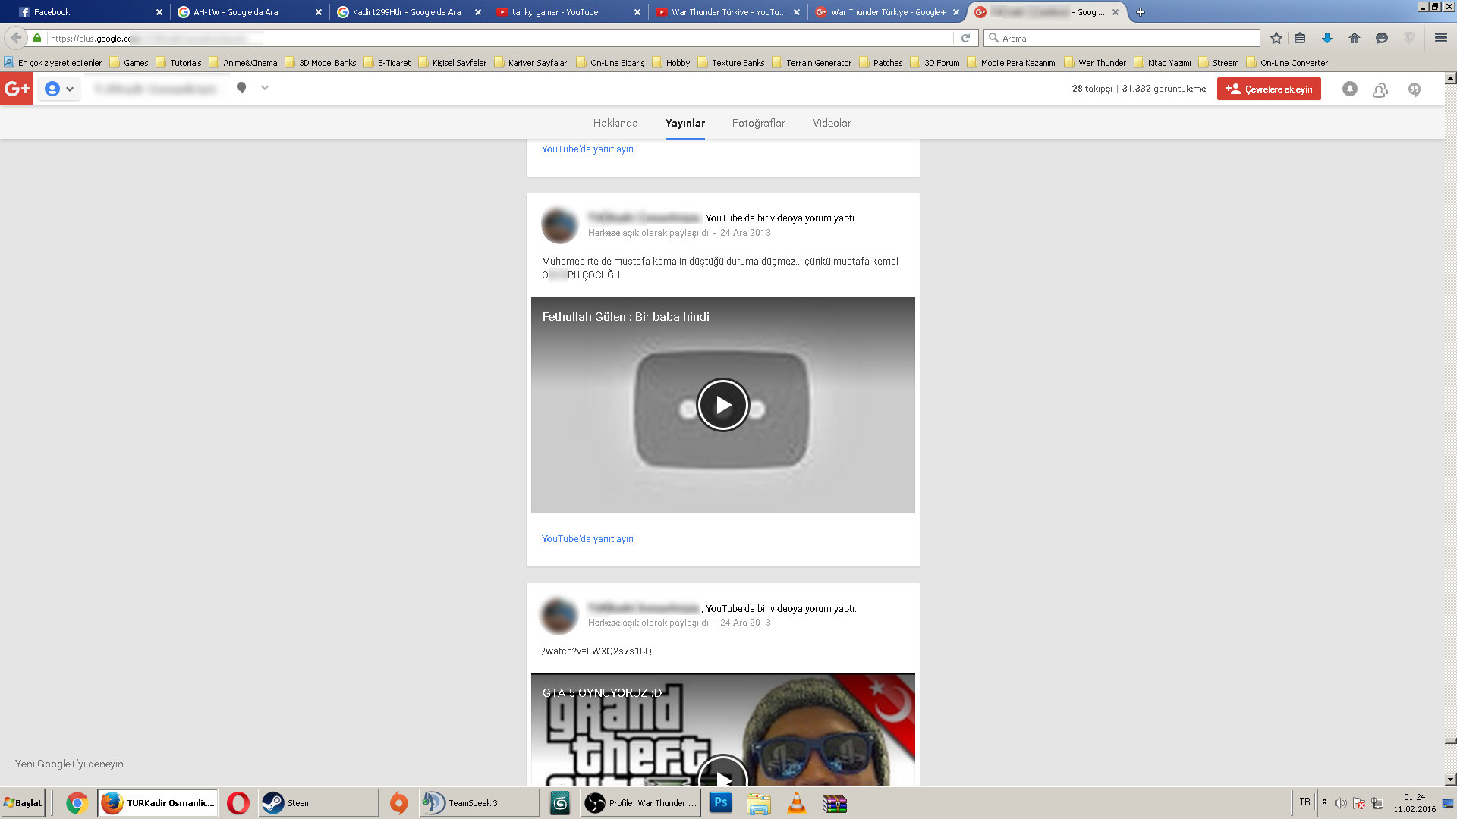1457x819 pixels.
Task: Click the Firefox home icon
Action: click(1354, 38)
